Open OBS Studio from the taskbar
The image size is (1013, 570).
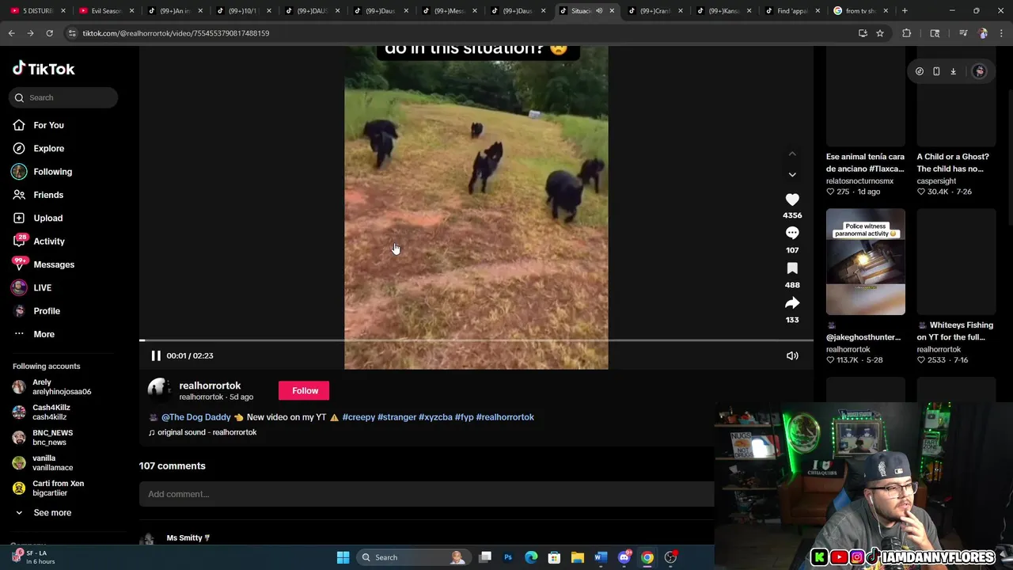[670, 557]
